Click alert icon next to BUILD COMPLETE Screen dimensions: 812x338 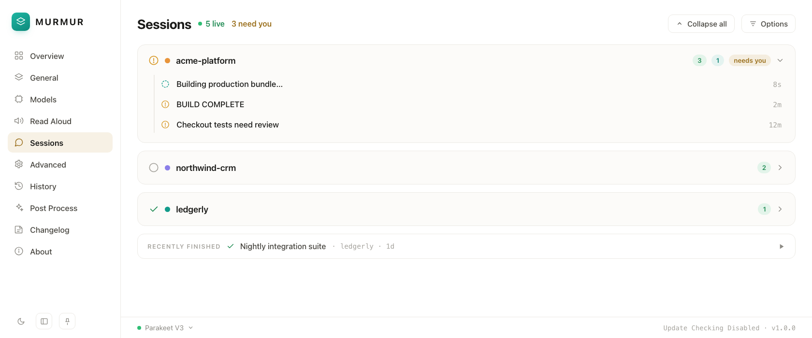coord(165,104)
